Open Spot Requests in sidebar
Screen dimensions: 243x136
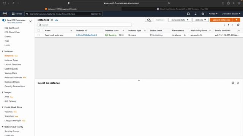(x=11, y=69)
